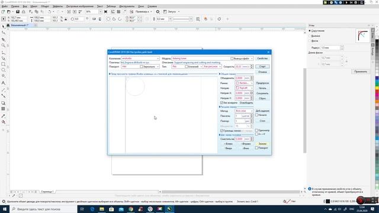379x213 pixels.
Task: Click the 'Свойства' button in dialog
Action: (262, 59)
